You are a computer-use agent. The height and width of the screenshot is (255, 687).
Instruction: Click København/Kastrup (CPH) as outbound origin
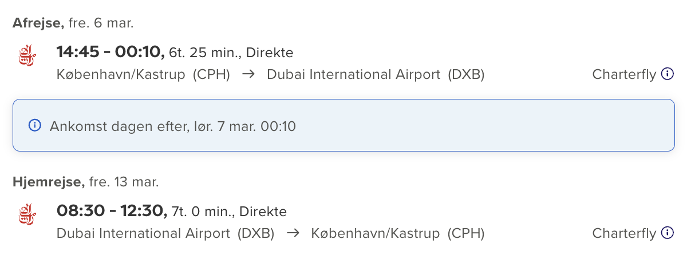[143, 74]
